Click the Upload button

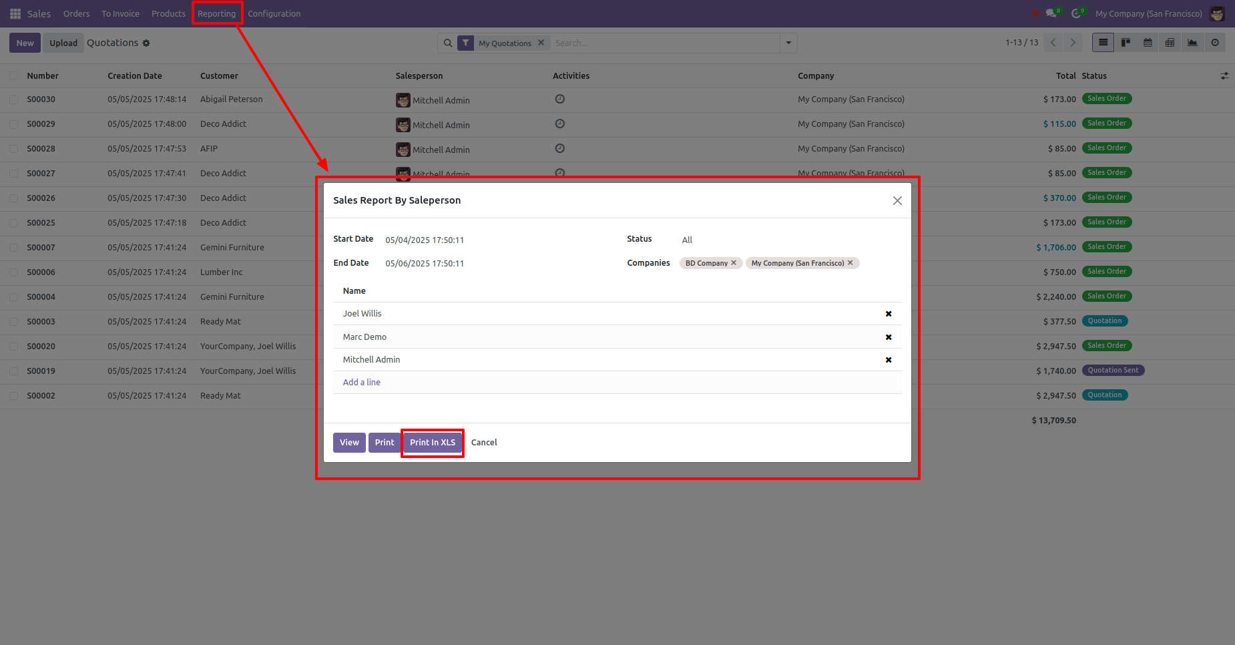click(63, 43)
